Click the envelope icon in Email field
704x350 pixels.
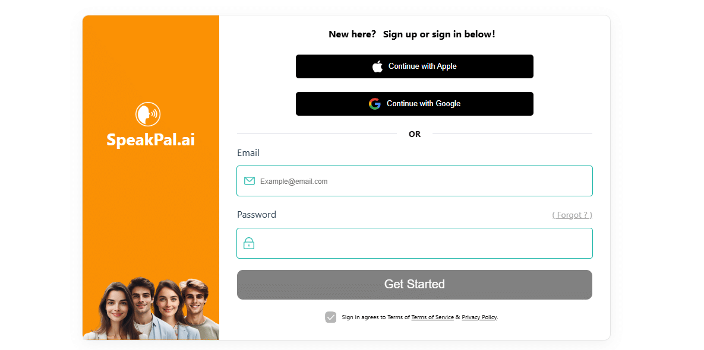point(250,181)
